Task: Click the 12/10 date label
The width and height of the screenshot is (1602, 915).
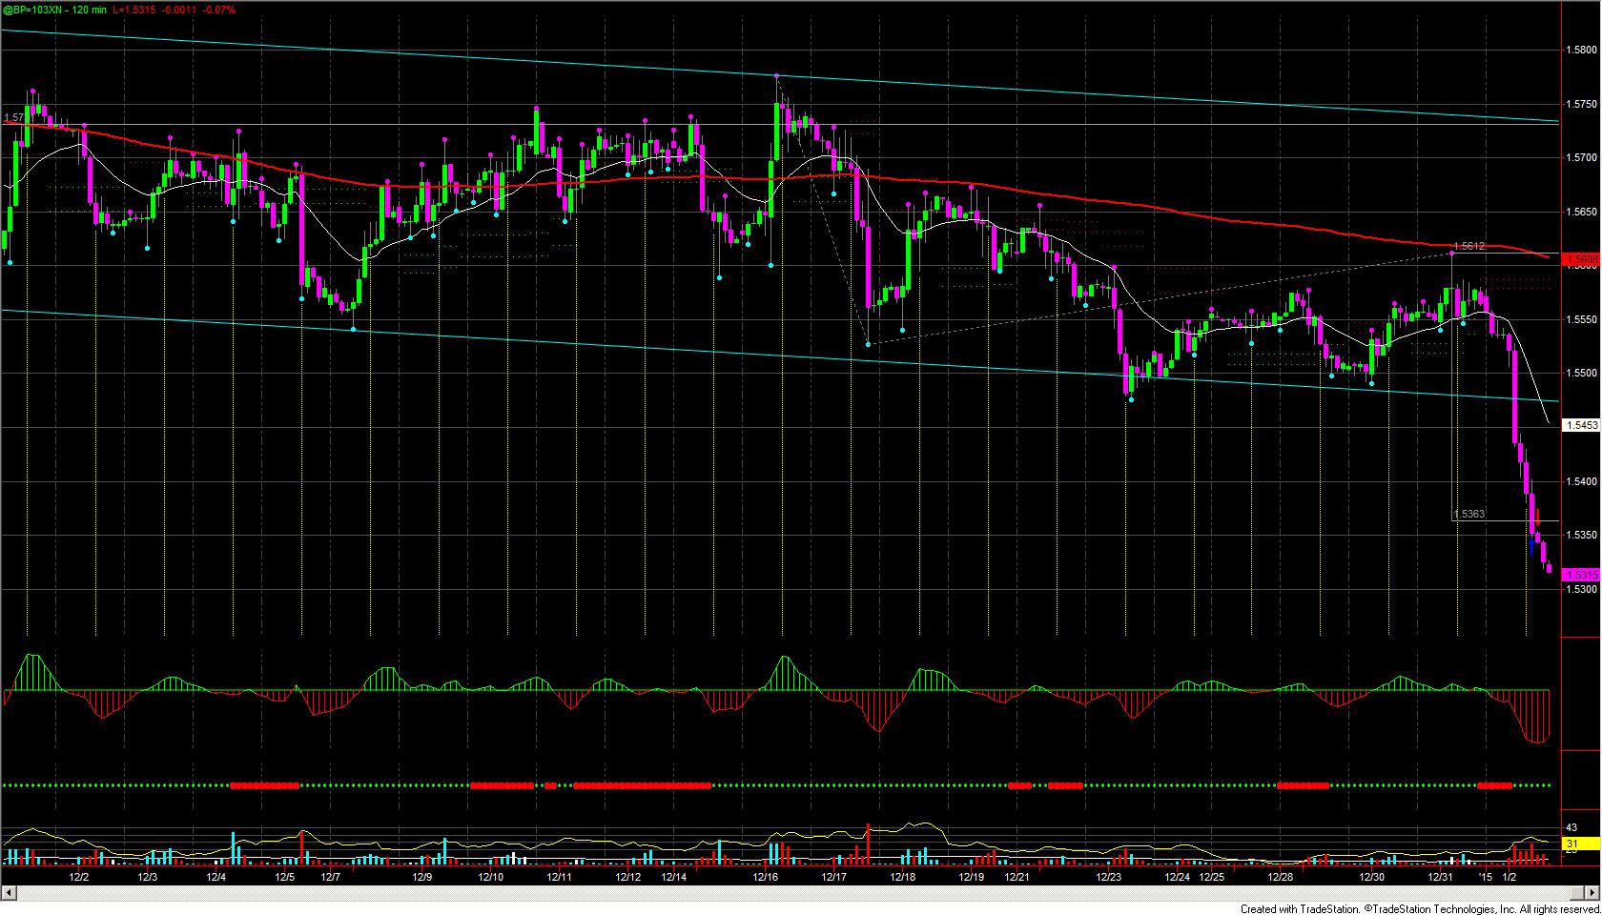Action: tap(490, 877)
